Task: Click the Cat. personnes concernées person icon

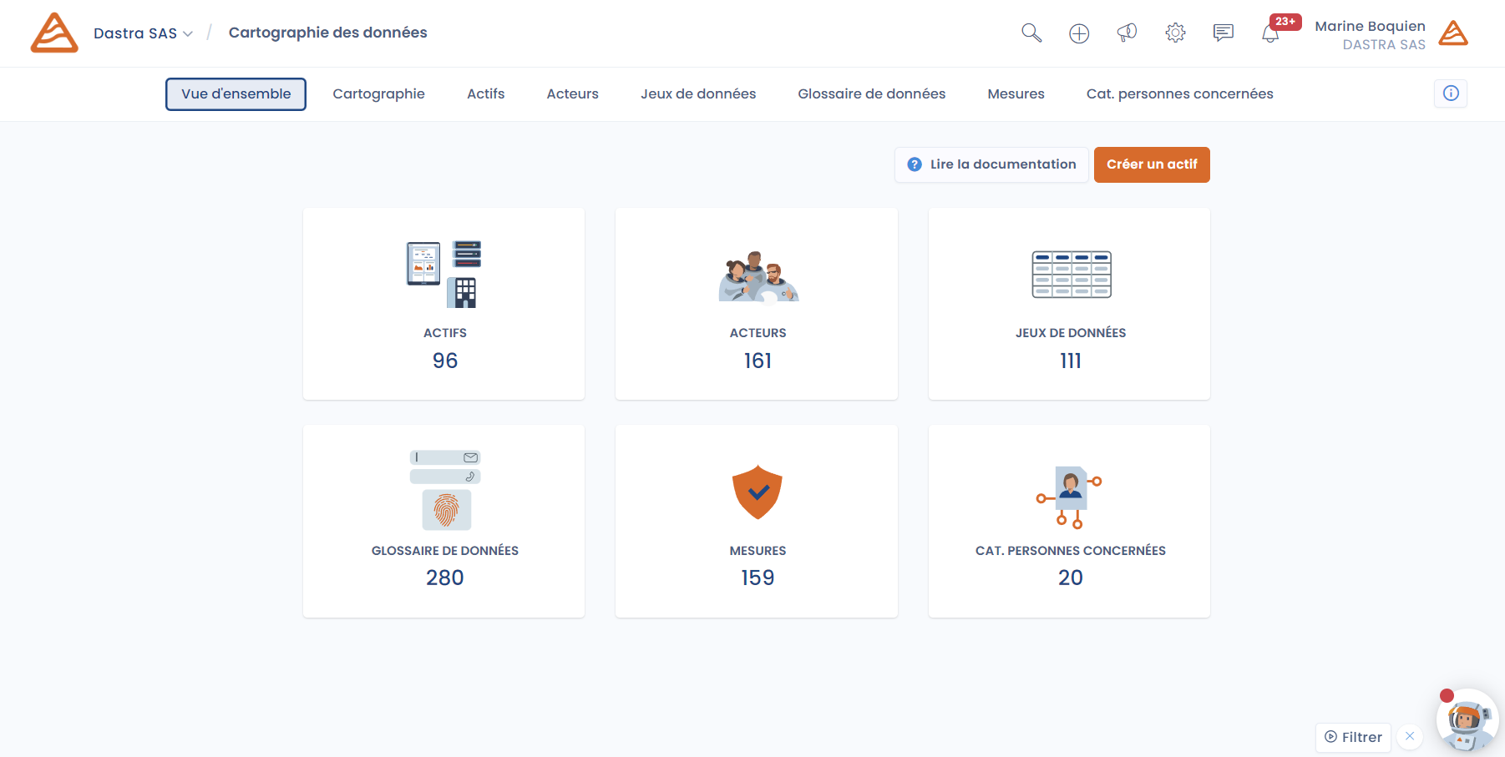Action: [x=1070, y=497]
